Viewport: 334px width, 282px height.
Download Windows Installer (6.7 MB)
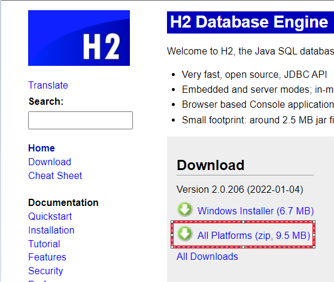tap(256, 211)
